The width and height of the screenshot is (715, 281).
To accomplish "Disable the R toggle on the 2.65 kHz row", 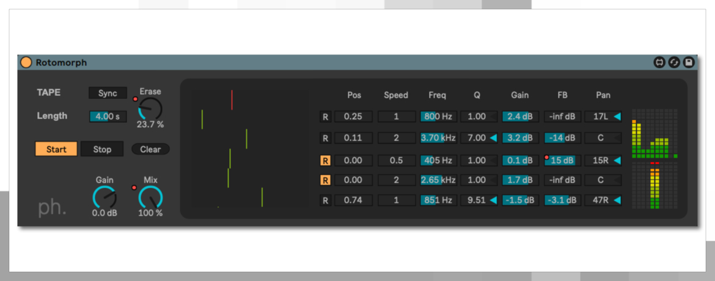I will click(x=326, y=180).
